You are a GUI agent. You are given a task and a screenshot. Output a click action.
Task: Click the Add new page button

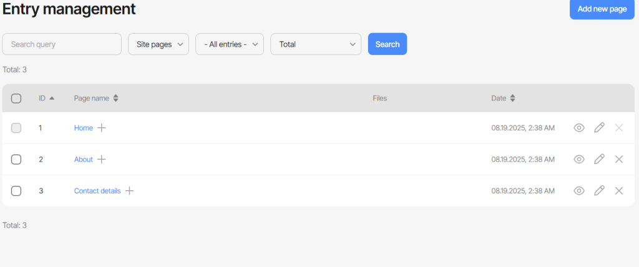tap(602, 9)
